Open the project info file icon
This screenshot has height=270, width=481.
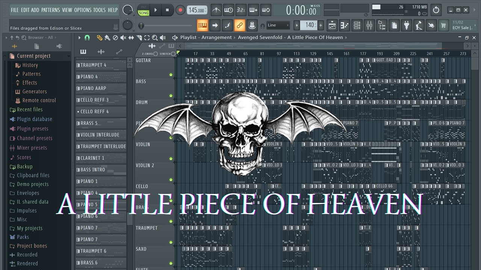[394, 25]
